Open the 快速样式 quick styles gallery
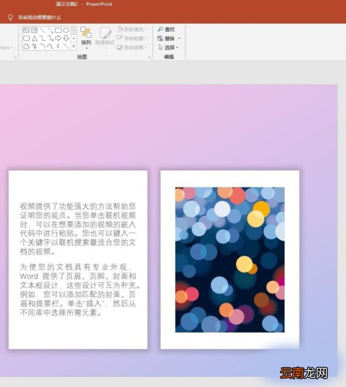Image resolution: width=346 pixels, height=387 pixels. pyautogui.click(x=105, y=38)
